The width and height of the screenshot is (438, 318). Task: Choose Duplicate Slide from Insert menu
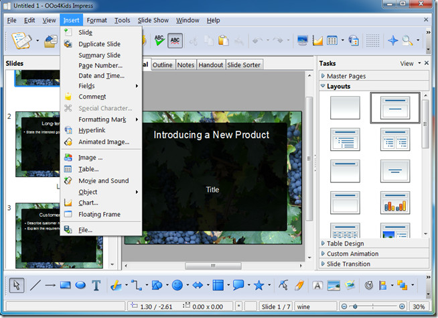101,44
